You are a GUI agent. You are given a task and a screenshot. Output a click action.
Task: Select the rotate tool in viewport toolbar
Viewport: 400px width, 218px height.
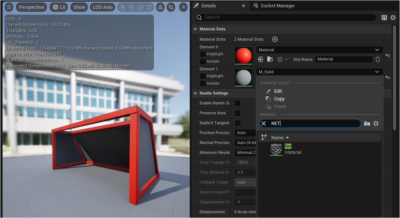pyautogui.click(x=140, y=7)
